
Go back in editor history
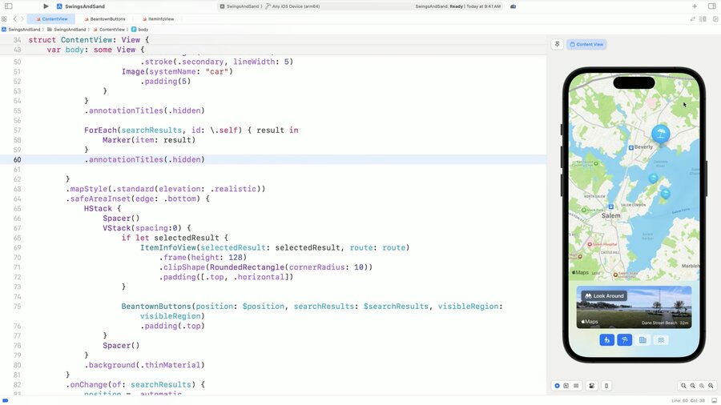tap(14, 19)
